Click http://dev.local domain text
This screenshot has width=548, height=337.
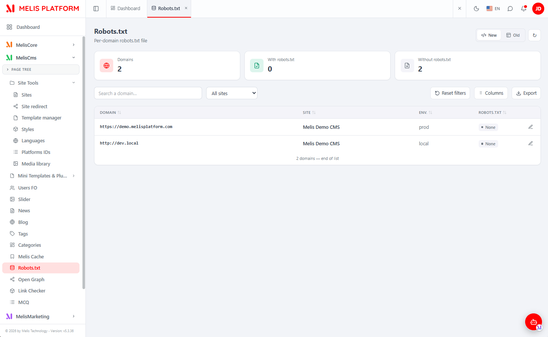click(119, 143)
